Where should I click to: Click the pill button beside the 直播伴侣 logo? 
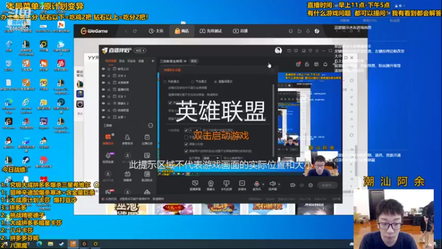pyautogui.click(x=140, y=50)
